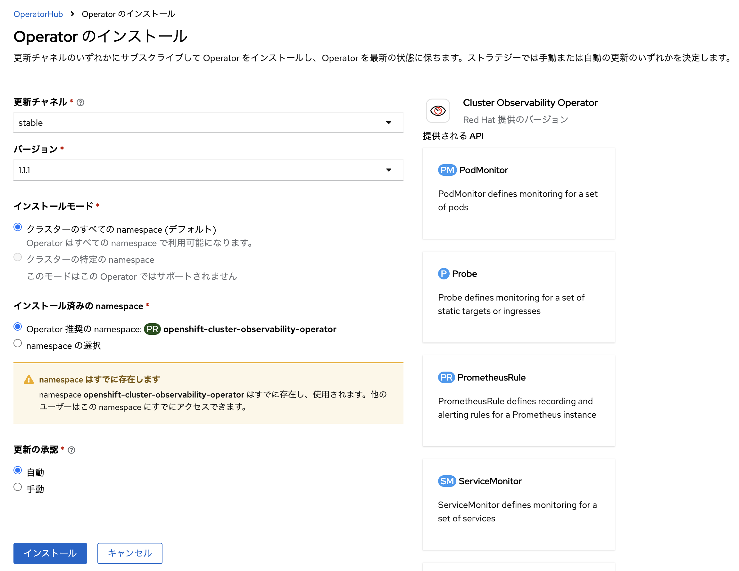
Task: Click the PR badge of PrometheusRule
Action: pyautogui.click(x=446, y=377)
